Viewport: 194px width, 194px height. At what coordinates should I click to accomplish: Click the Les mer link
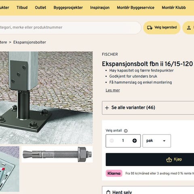[x=113, y=90]
